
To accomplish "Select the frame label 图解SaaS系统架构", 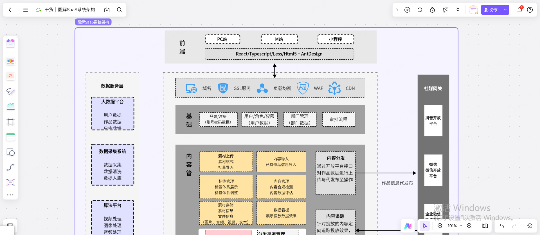I will [x=93, y=22].
